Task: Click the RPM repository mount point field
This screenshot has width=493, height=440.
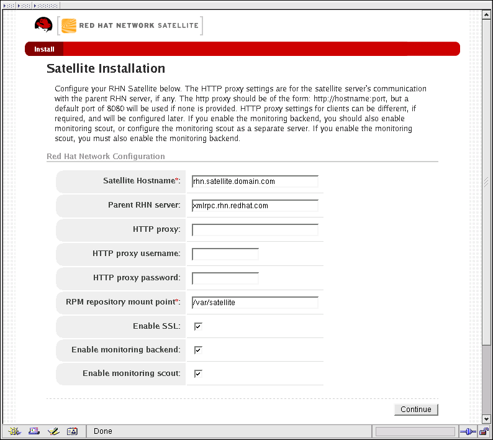Action: [x=255, y=303]
